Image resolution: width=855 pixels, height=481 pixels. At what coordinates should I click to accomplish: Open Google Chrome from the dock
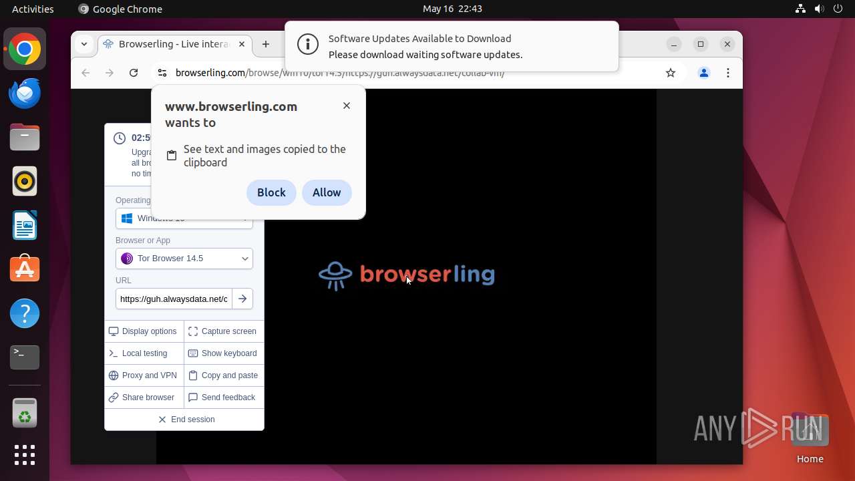25,49
